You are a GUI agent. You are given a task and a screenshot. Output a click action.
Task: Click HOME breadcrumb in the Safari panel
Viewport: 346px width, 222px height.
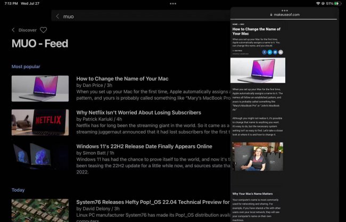click(235, 24)
